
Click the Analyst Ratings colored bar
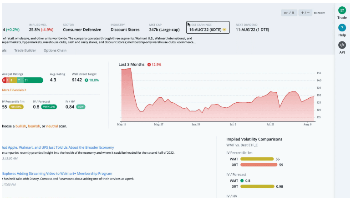tap(22, 80)
